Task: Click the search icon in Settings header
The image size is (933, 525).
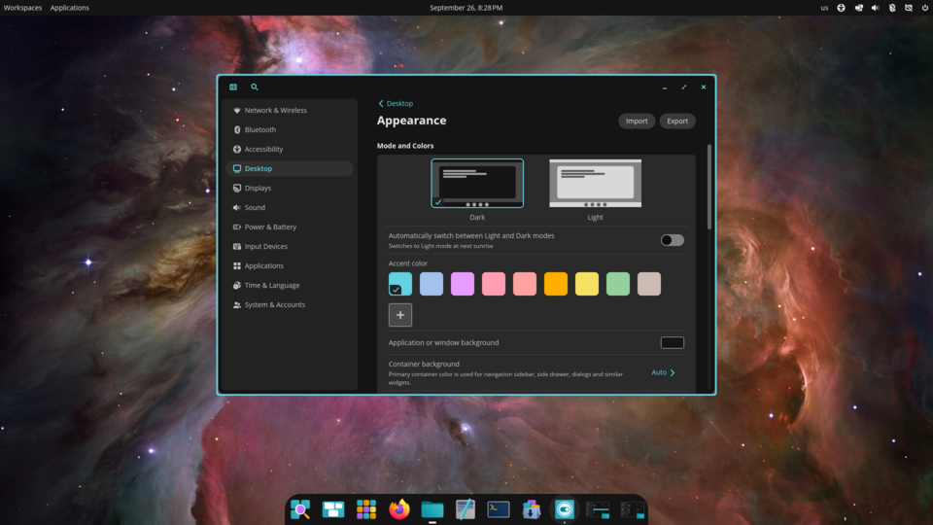Action: (x=255, y=87)
